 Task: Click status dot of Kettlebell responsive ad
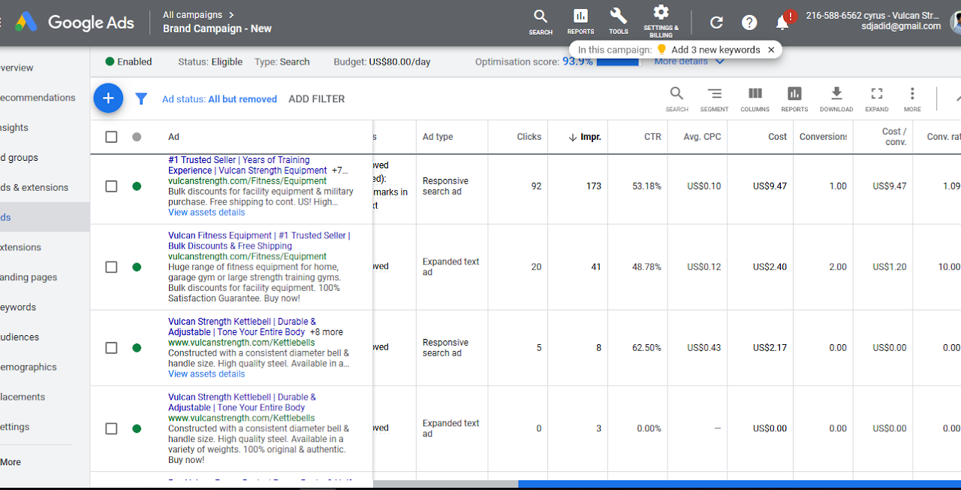(137, 348)
